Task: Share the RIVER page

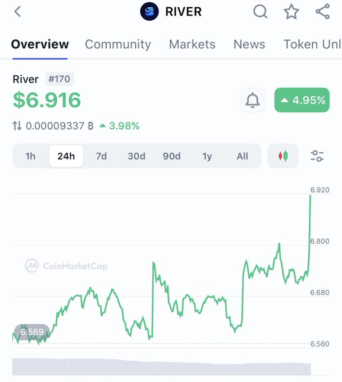Action: (x=323, y=12)
